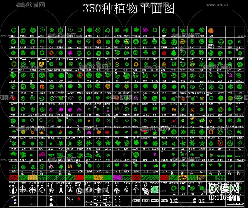
Task: Click the label 树14
Action: point(136,171)
